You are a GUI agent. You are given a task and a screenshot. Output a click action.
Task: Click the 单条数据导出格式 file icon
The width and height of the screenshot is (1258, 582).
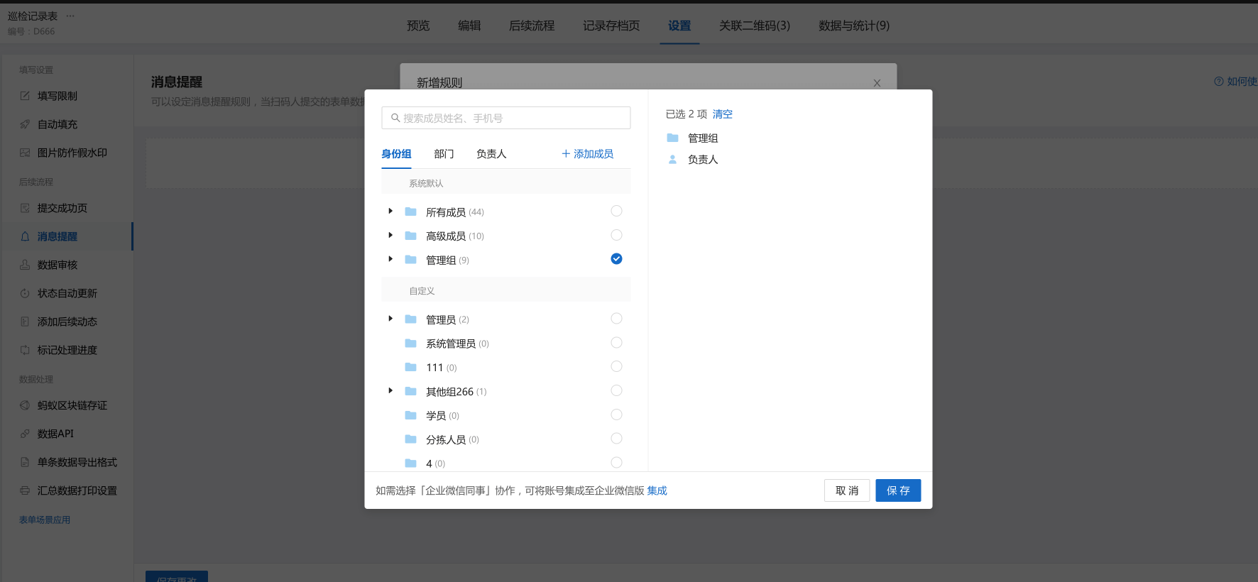click(x=25, y=462)
